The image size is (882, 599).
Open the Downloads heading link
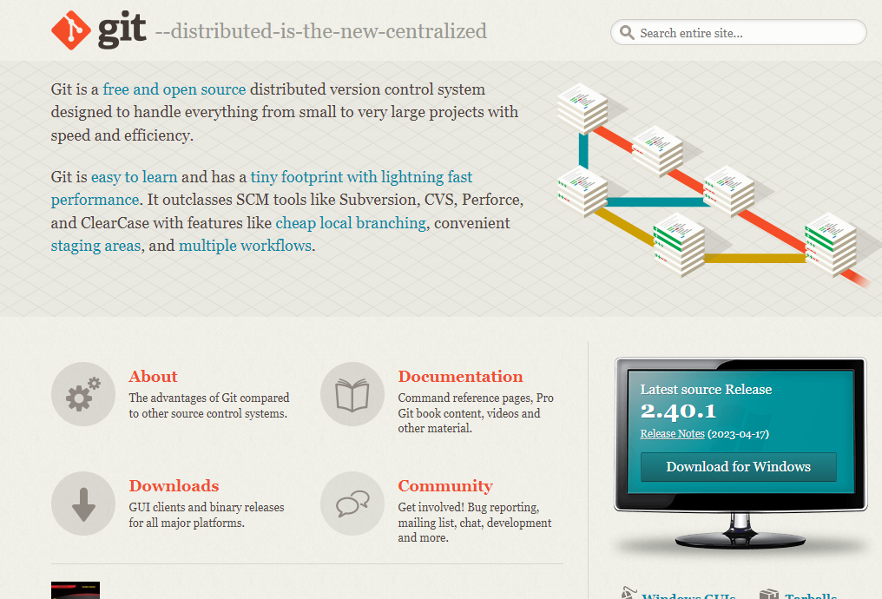pos(174,485)
